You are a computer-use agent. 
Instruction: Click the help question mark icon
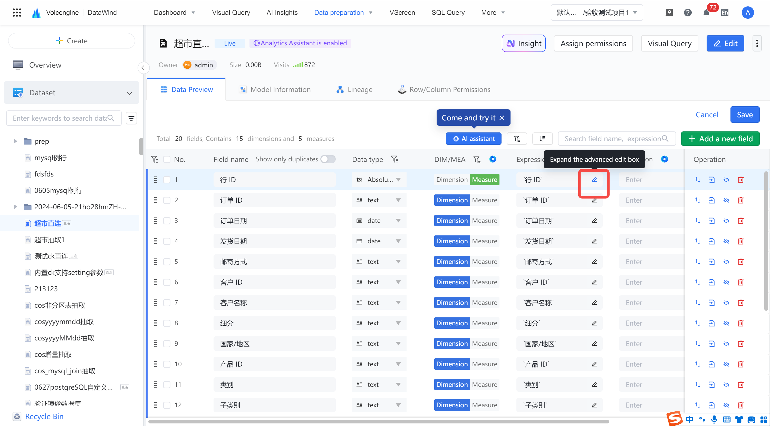point(688,13)
